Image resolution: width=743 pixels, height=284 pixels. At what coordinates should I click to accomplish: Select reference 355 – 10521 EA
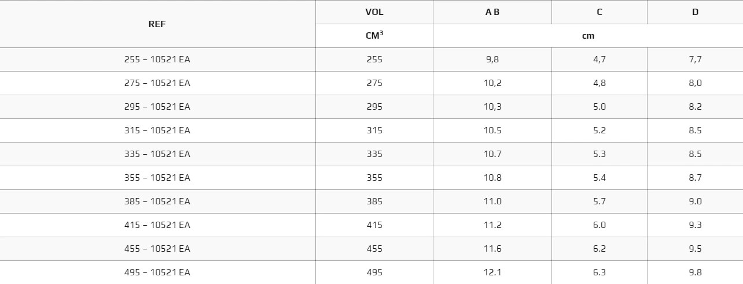tap(157, 178)
